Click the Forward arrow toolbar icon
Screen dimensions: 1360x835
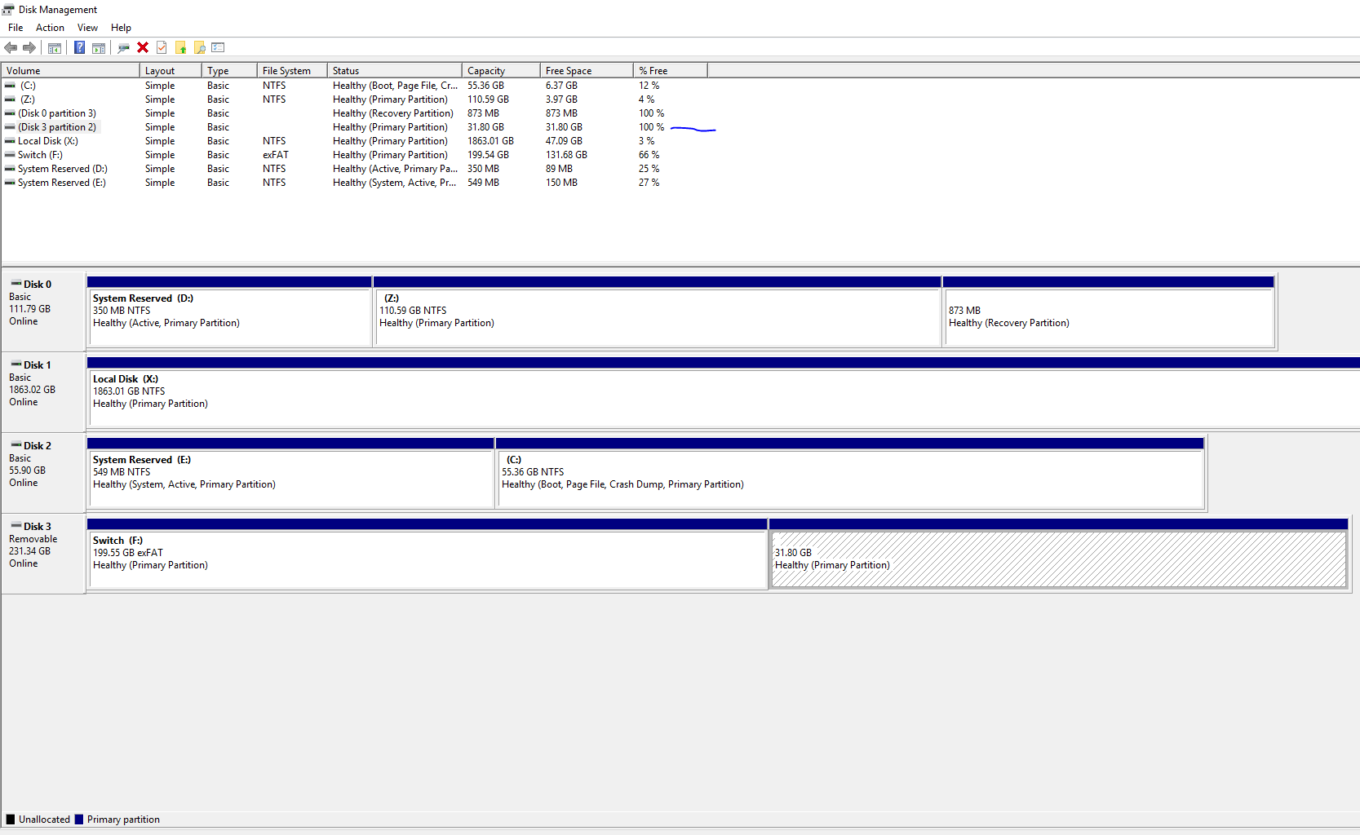click(29, 47)
